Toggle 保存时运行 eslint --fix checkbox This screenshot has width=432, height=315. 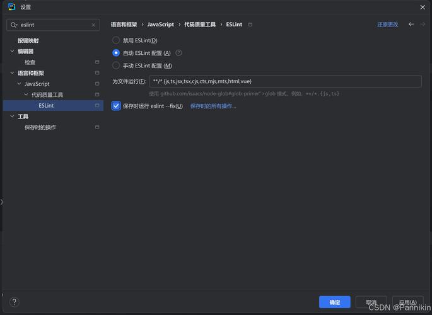116,106
